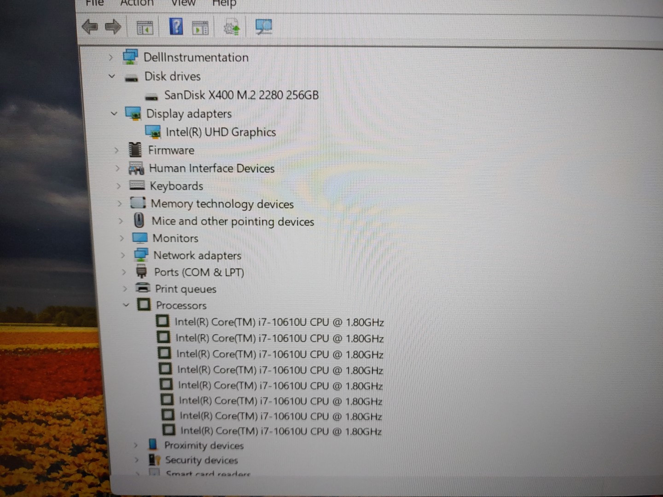This screenshot has height=497, width=663.
Task: Click the Back arrow toolbar icon
Action: coord(90,27)
